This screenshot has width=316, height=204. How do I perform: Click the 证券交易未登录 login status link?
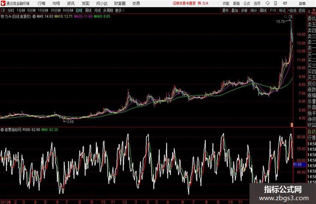[184, 3]
